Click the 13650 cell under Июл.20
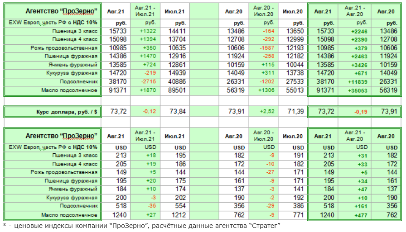The height and width of the screenshot is (232, 406). click(295, 31)
